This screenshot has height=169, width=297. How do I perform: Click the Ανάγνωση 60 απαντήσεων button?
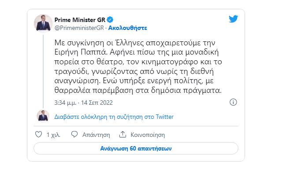(136, 148)
